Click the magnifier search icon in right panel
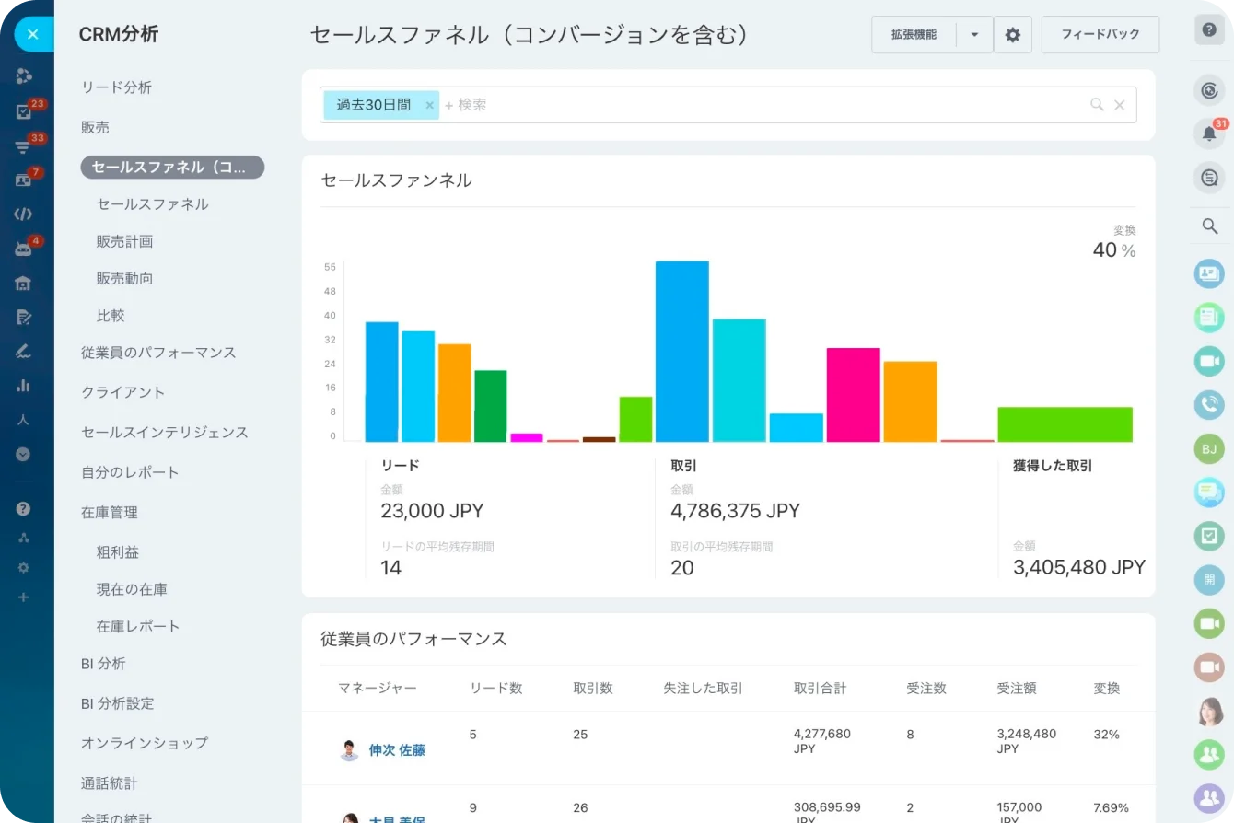Image resolution: width=1234 pixels, height=823 pixels. pyautogui.click(x=1210, y=226)
